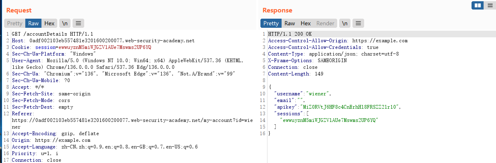Screen dimensions: 496x163
Task: Select the Hex tab in Response panel
Action: pos(306,23)
